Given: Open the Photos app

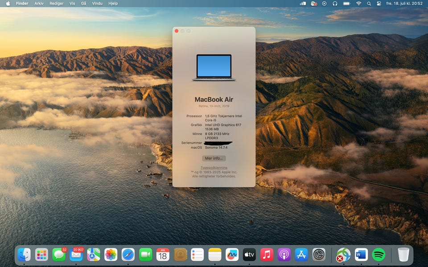Looking at the screenshot, I should (111, 255).
